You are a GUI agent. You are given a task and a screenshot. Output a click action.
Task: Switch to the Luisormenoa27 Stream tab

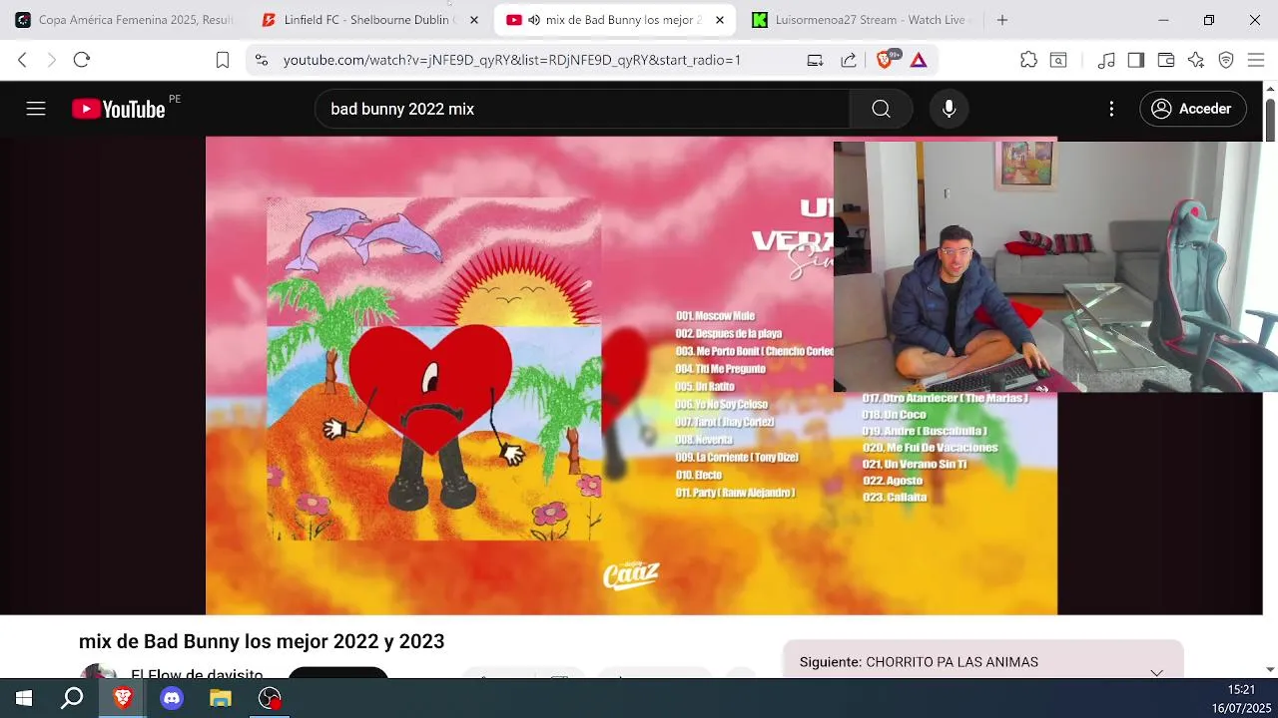click(x=859, y=20)
